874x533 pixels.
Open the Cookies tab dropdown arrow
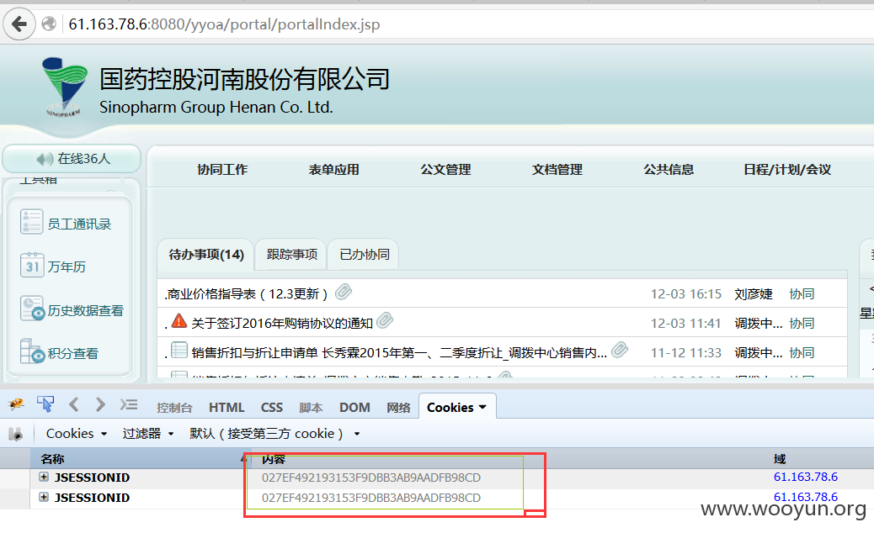482,407
